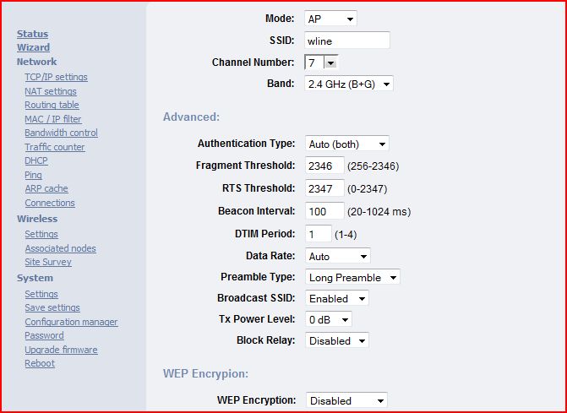Screen dimensions: 567x413
Task: Open the Status page link
Action: click(32, 34)
